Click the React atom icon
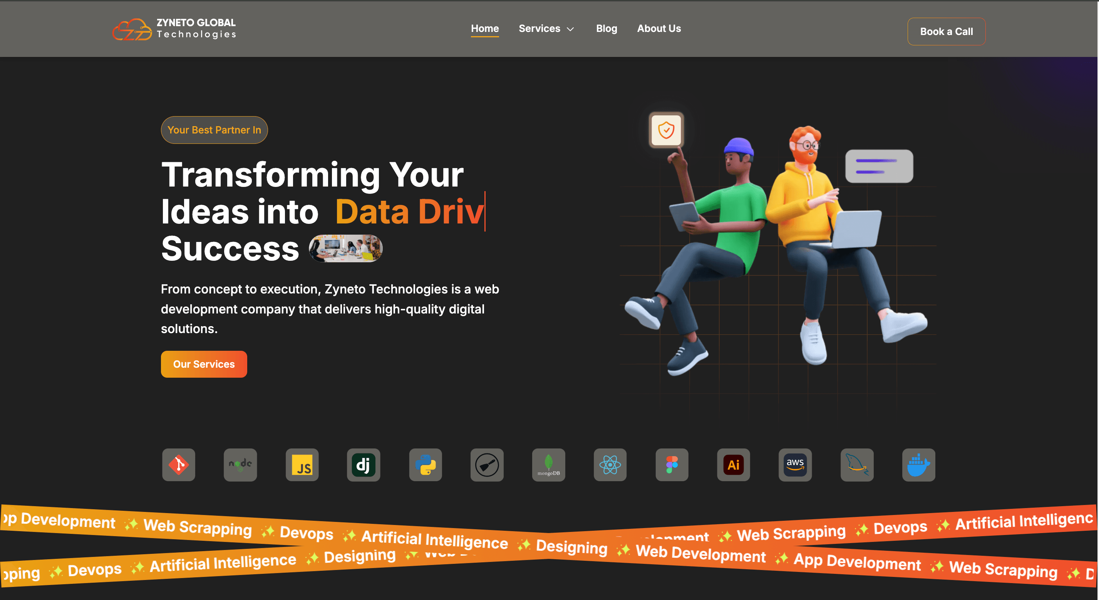The width and height of the screenshot is (1099, 600). click(x=610, y=465)
